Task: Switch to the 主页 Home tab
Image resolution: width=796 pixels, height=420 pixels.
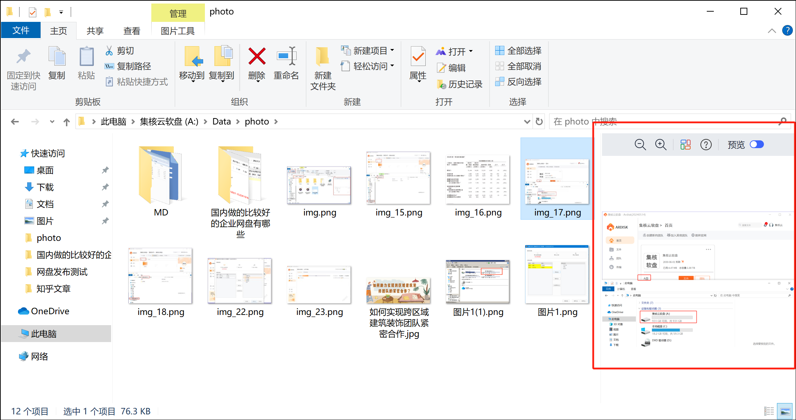Action: [59, 31]
